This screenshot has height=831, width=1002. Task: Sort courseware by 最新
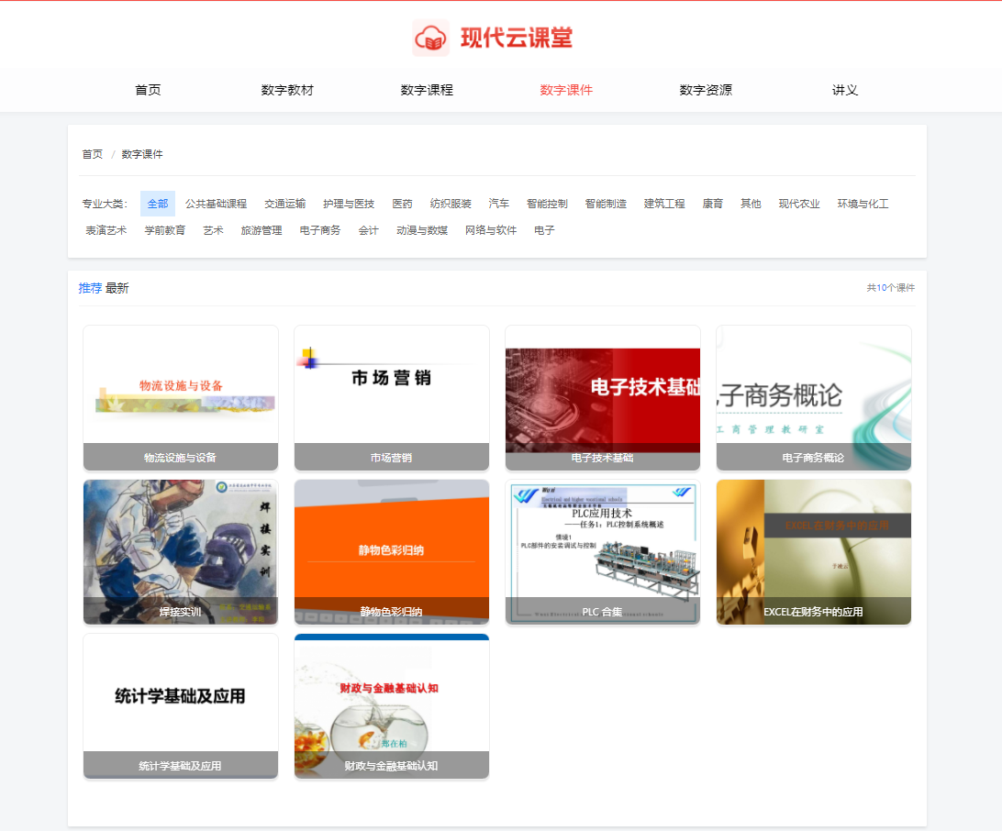117,288
